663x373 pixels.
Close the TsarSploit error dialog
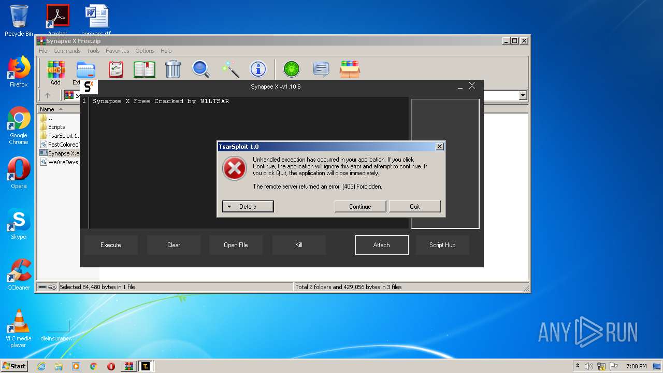point(440,147)
